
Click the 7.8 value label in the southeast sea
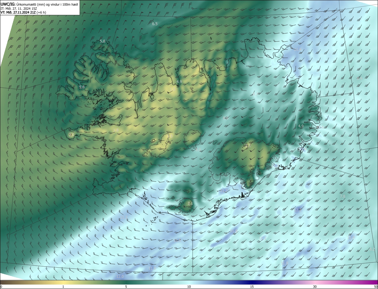(343, 197)
